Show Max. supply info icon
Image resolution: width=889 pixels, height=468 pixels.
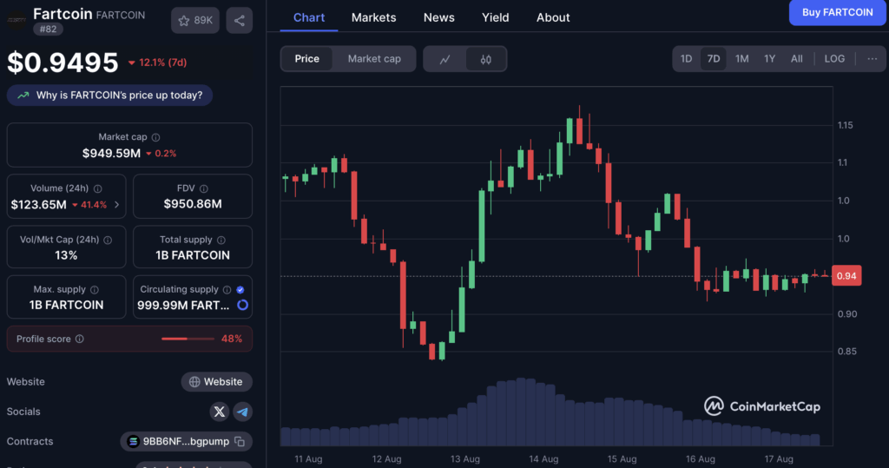click(x=94, y=289)
